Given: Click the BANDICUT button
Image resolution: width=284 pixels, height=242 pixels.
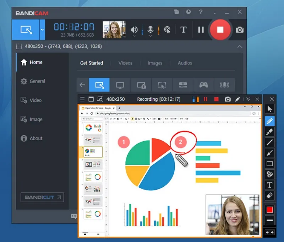Looking at the screenshot, I should pyautogui.click(x=42, y=197).
